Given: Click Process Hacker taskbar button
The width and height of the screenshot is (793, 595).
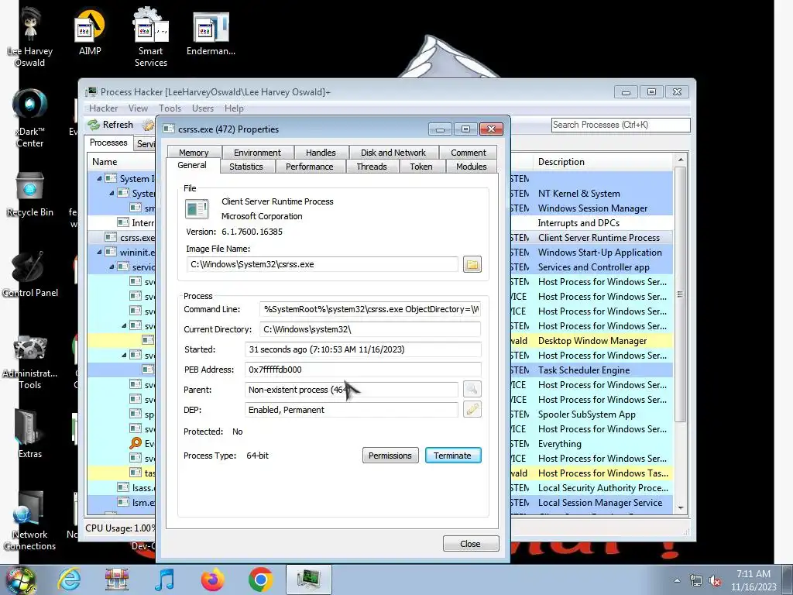Looking at the screenshot, I should click(x=308, y=580).
